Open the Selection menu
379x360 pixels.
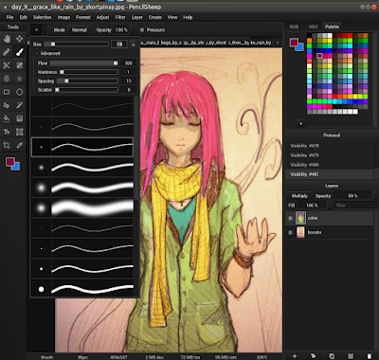tap(42, 17)
